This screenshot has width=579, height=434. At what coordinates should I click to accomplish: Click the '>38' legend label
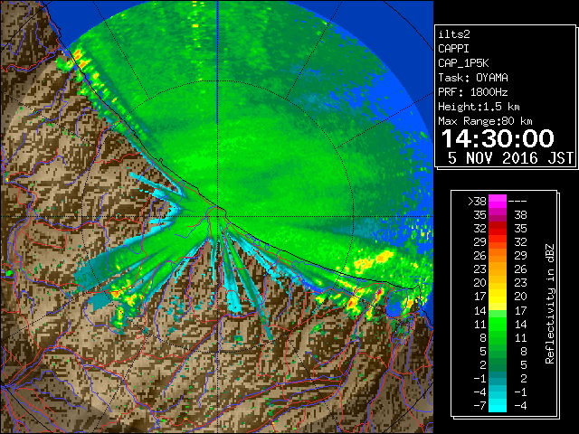(x=477, y=202)
